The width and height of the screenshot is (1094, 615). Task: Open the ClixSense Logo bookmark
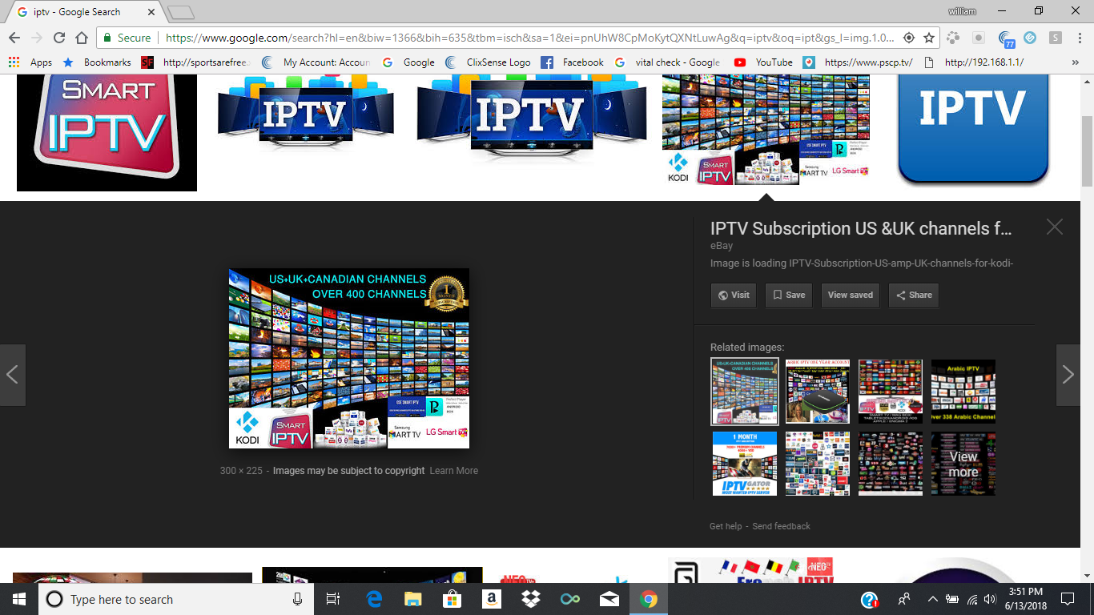coord(488,62)
